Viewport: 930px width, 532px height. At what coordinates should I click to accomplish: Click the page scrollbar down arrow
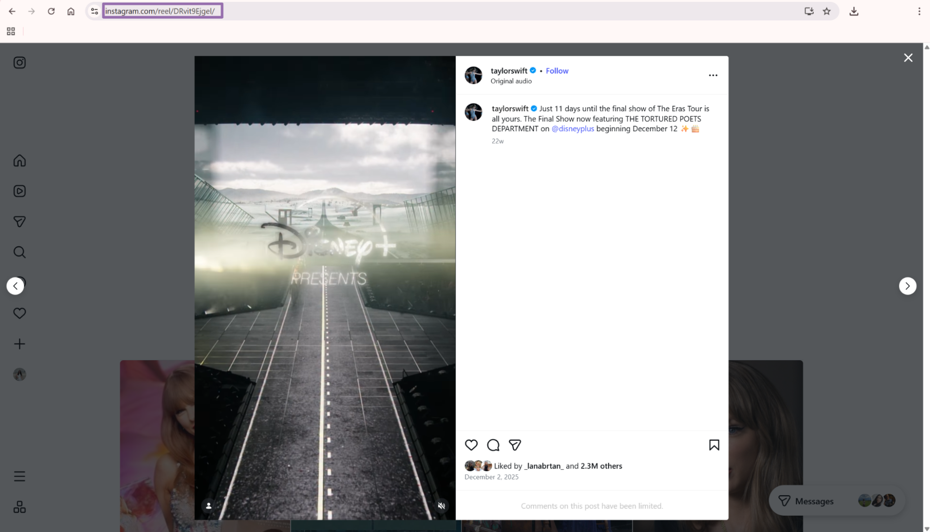tap(926, 529)
